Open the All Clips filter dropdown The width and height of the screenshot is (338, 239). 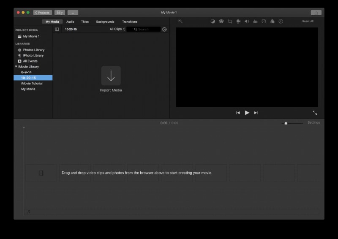(x=117, y=29)
